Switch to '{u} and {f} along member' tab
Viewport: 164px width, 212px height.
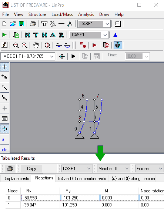(133, 179)
